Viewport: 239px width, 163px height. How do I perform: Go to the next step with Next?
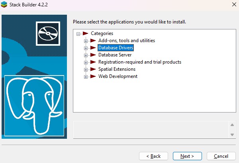pyautogui.click(x=187, y=156)
